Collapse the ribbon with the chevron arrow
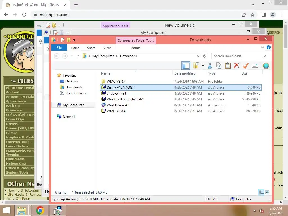The image size is (288, 216). 262,47
